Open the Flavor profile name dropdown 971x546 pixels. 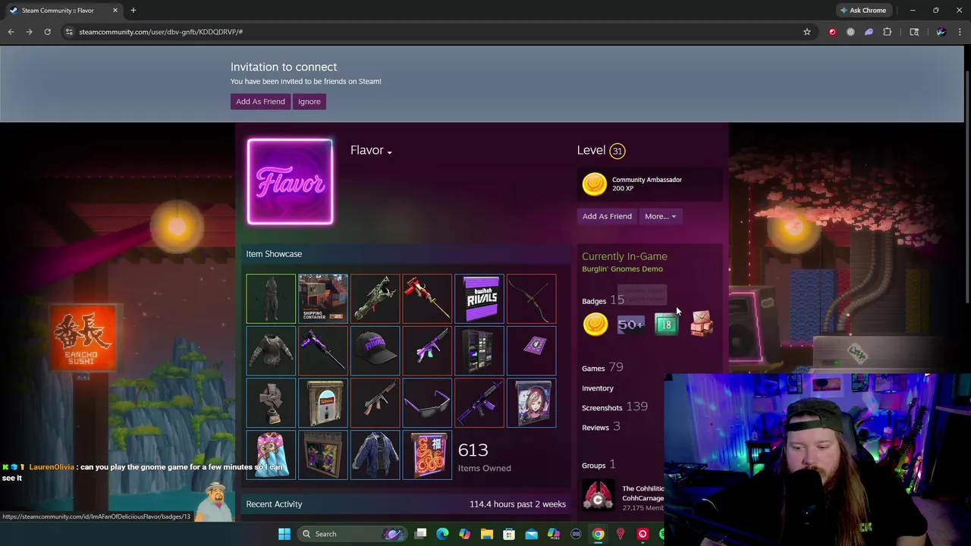click(x=371, y=151)
